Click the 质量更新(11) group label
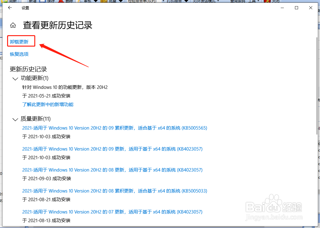Screen dimensions: 320x228 pyautogui.click(x=36, y=119)
